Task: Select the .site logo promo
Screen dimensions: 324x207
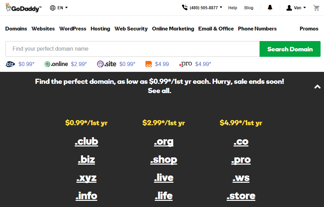Action: click(x=107, y=64)
